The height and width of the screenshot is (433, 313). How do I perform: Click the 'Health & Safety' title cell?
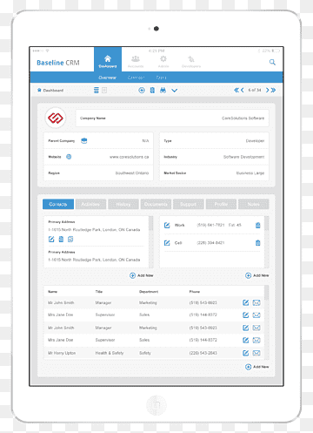(110, 353)
